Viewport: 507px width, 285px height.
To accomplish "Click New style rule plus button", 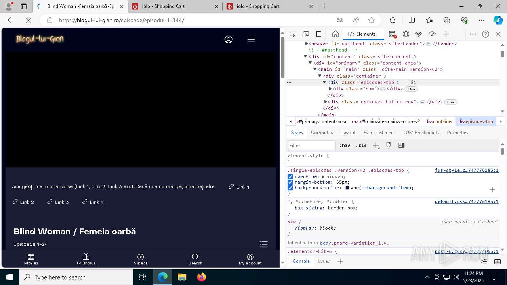I will pos(376,145).
